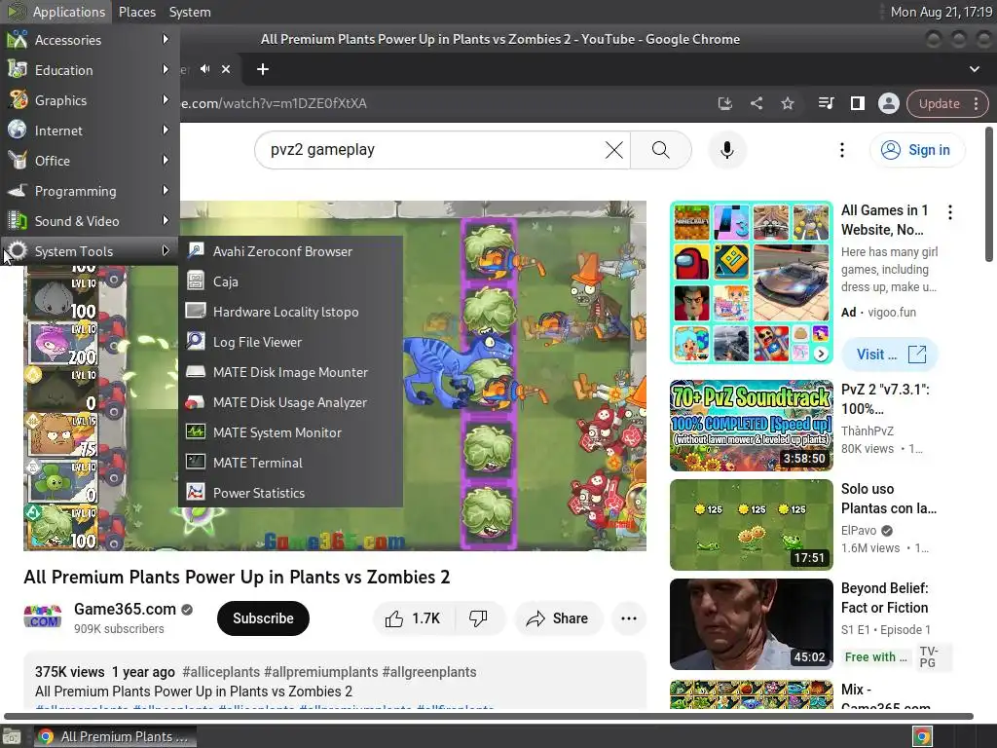The image size is (997, 748).
Task: Click the Sign in button
Action: pos(917,150)
